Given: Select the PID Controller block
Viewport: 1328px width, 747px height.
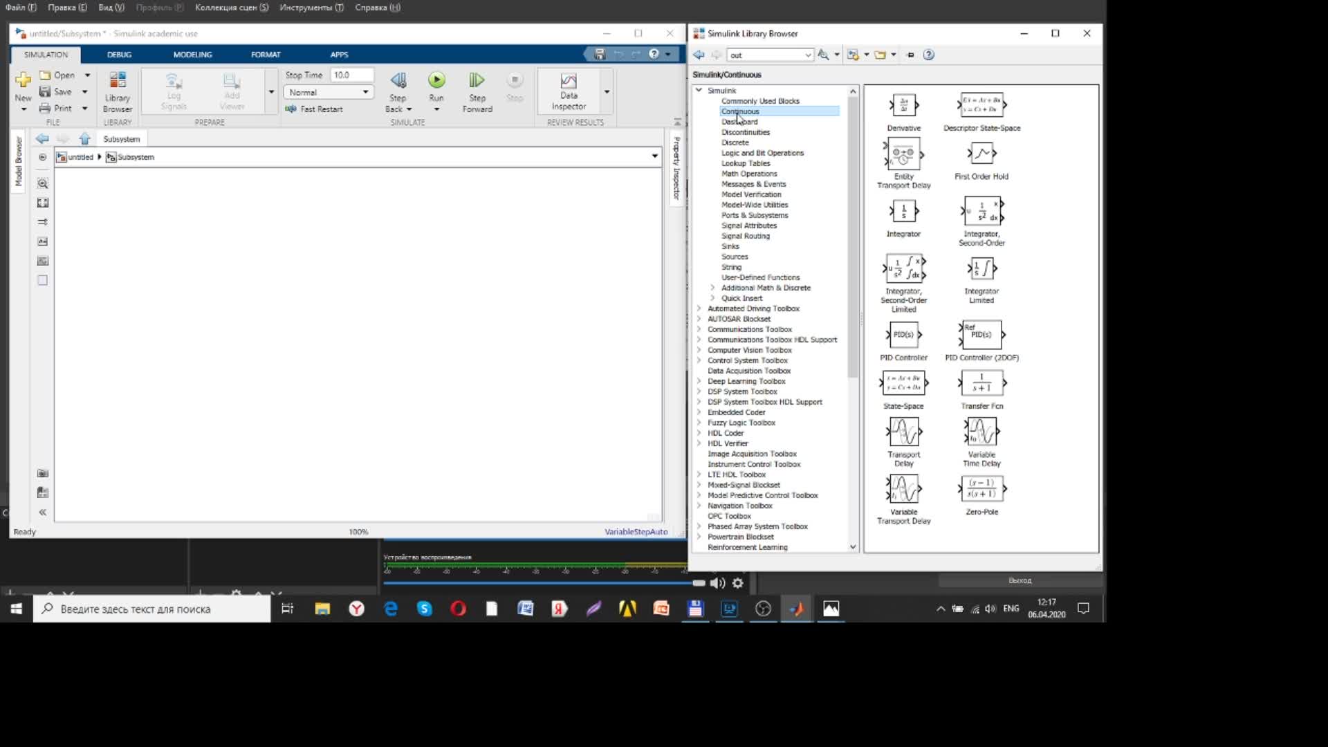Looking at the screenshot, I should point(903,335).
